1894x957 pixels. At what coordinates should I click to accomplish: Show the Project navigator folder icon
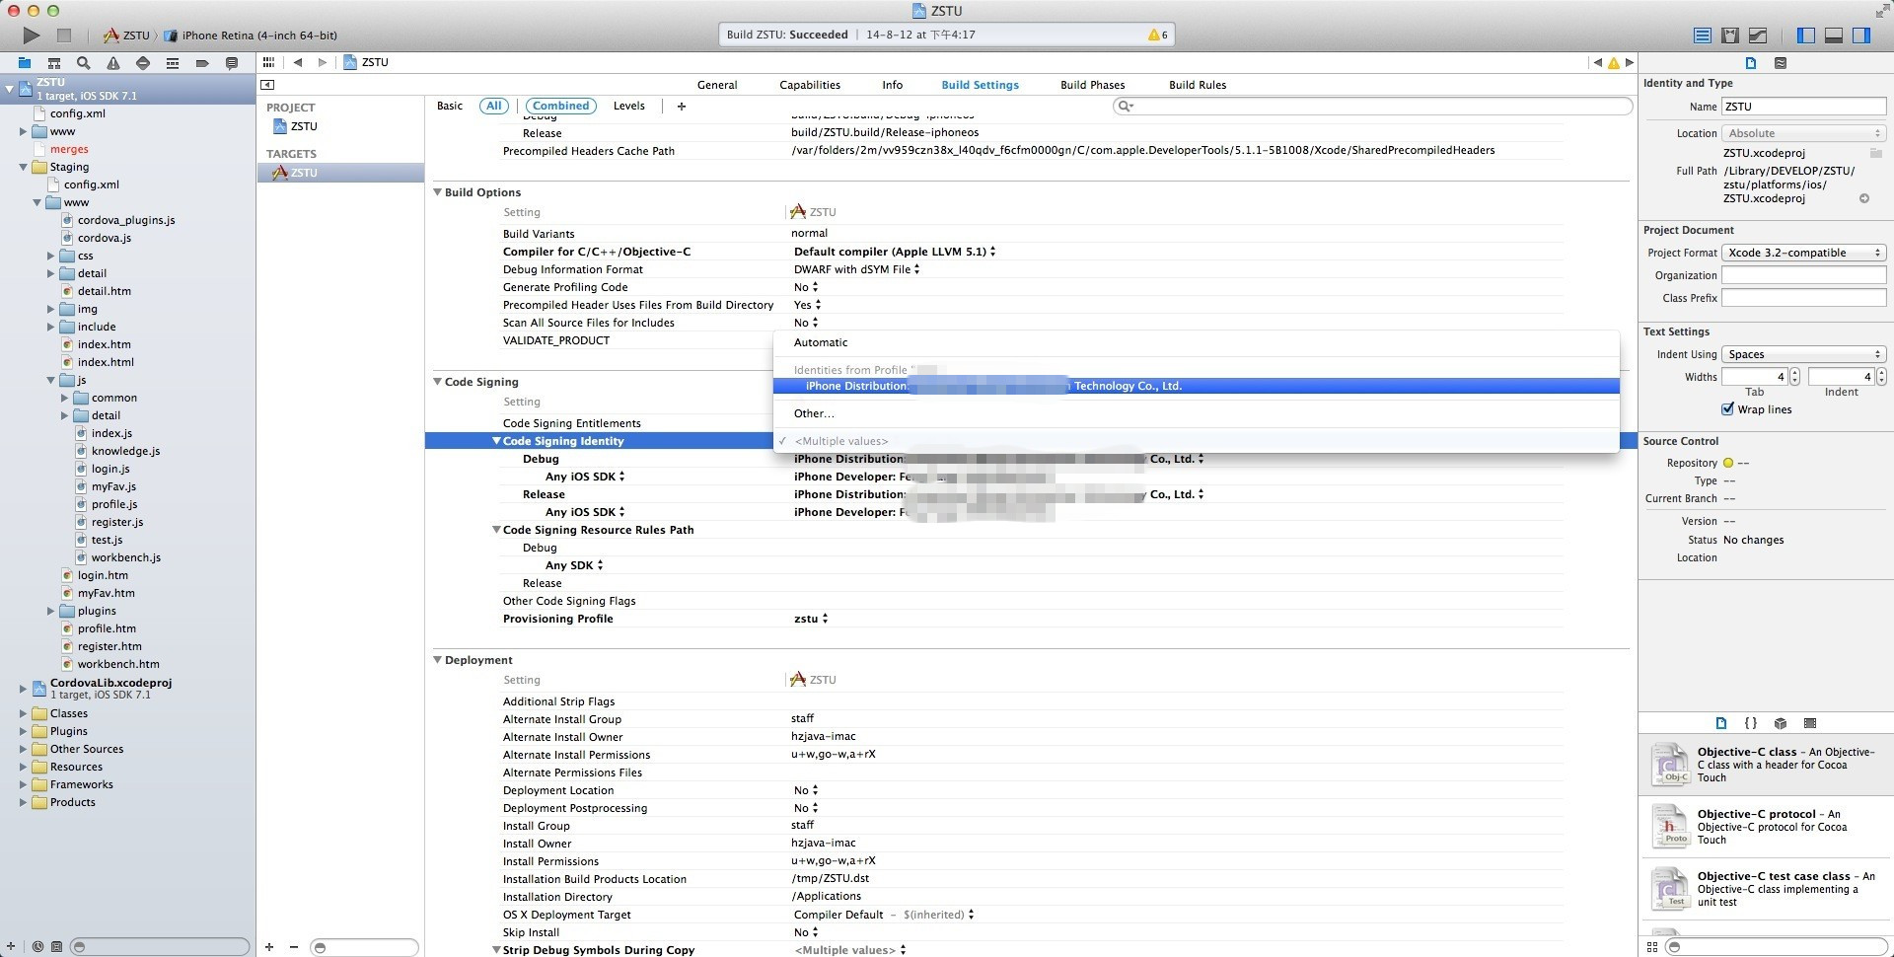pyautogui.click(x=25, y=63)
